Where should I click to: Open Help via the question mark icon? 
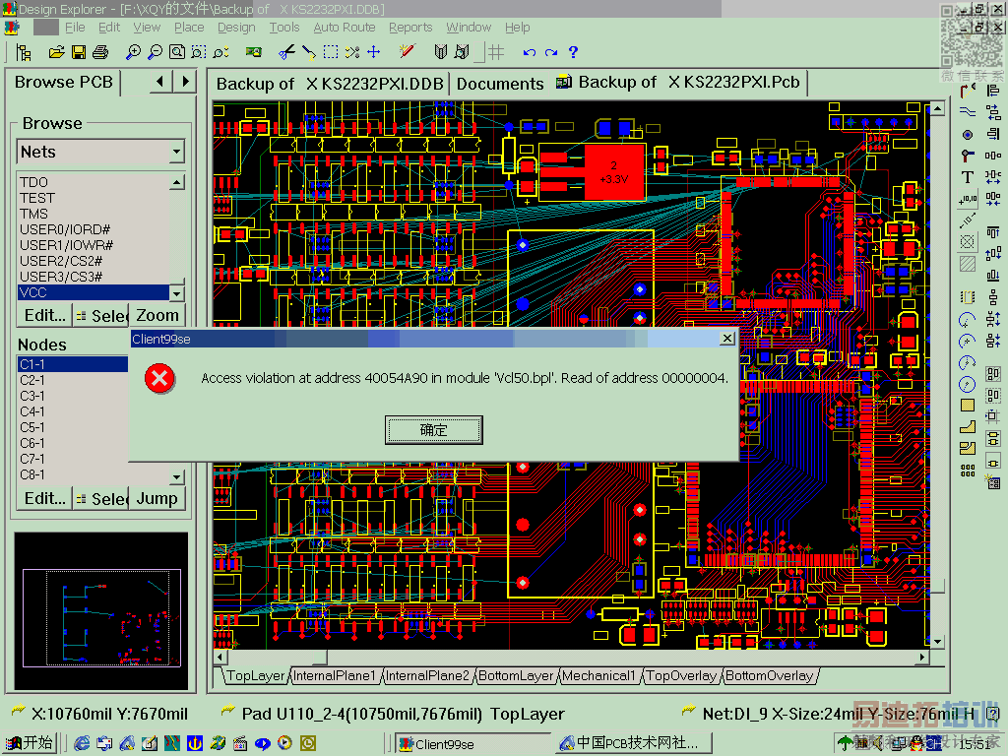[x=573, y=52]
